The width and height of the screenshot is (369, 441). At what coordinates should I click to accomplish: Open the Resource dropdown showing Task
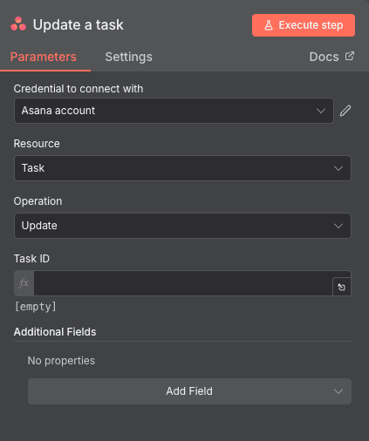click(x=182, y=168)
